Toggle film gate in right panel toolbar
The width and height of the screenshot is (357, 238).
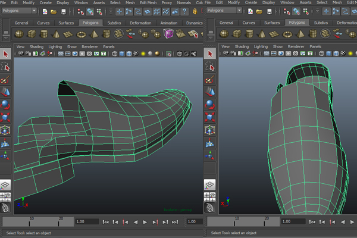tap(274, 54)
